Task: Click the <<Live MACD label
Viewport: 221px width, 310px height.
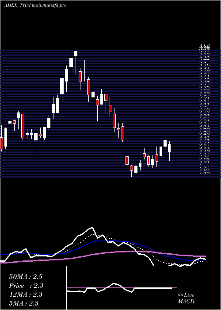Action: click(x=186, y=298)
